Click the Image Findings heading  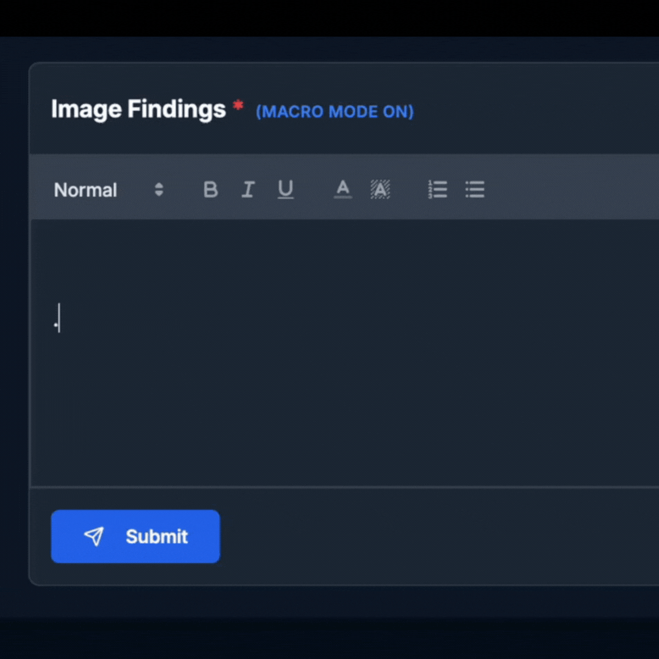137,109
